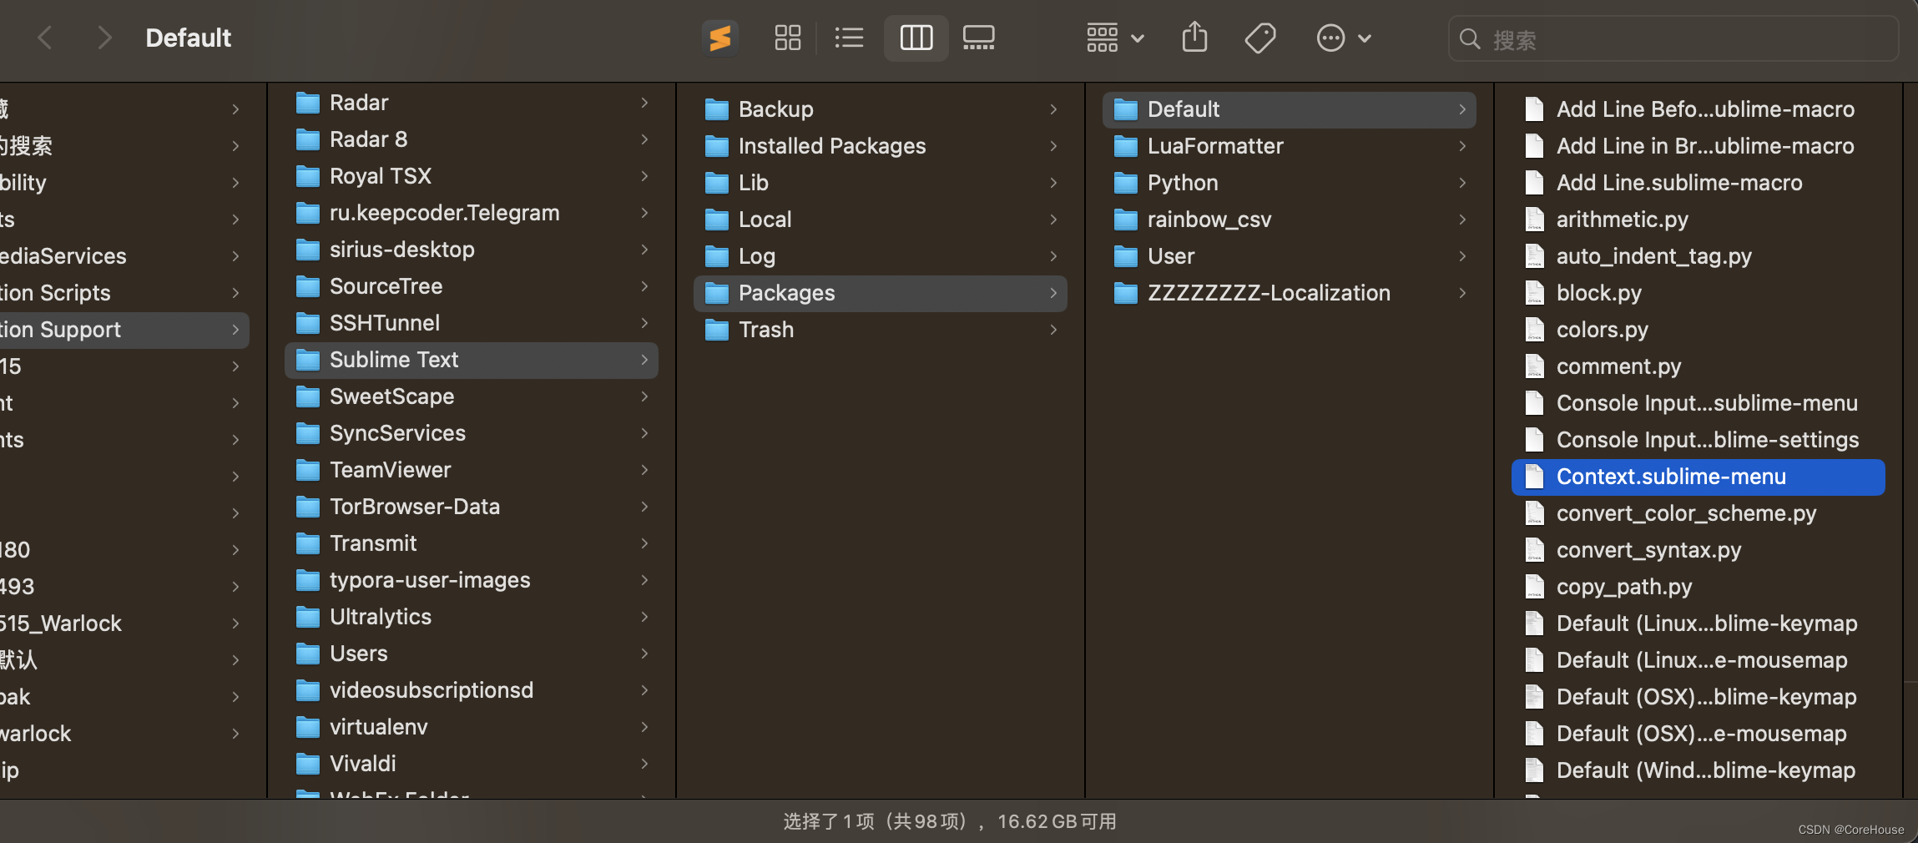Expand the Python folder chevron
This screenshot has width=1918, height=843.
pyautogui.click(x=1462, y=183)
